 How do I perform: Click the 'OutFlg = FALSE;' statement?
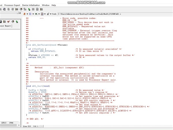tap(38, 90)
